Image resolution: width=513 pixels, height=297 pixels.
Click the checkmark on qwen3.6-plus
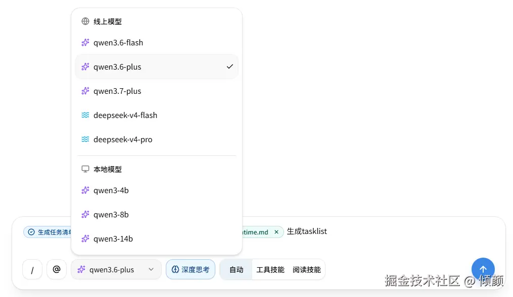[229, 67]
